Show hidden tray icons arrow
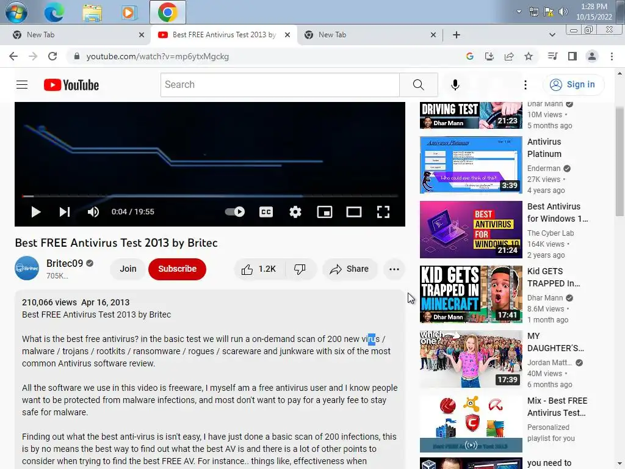 click(519, 12)
